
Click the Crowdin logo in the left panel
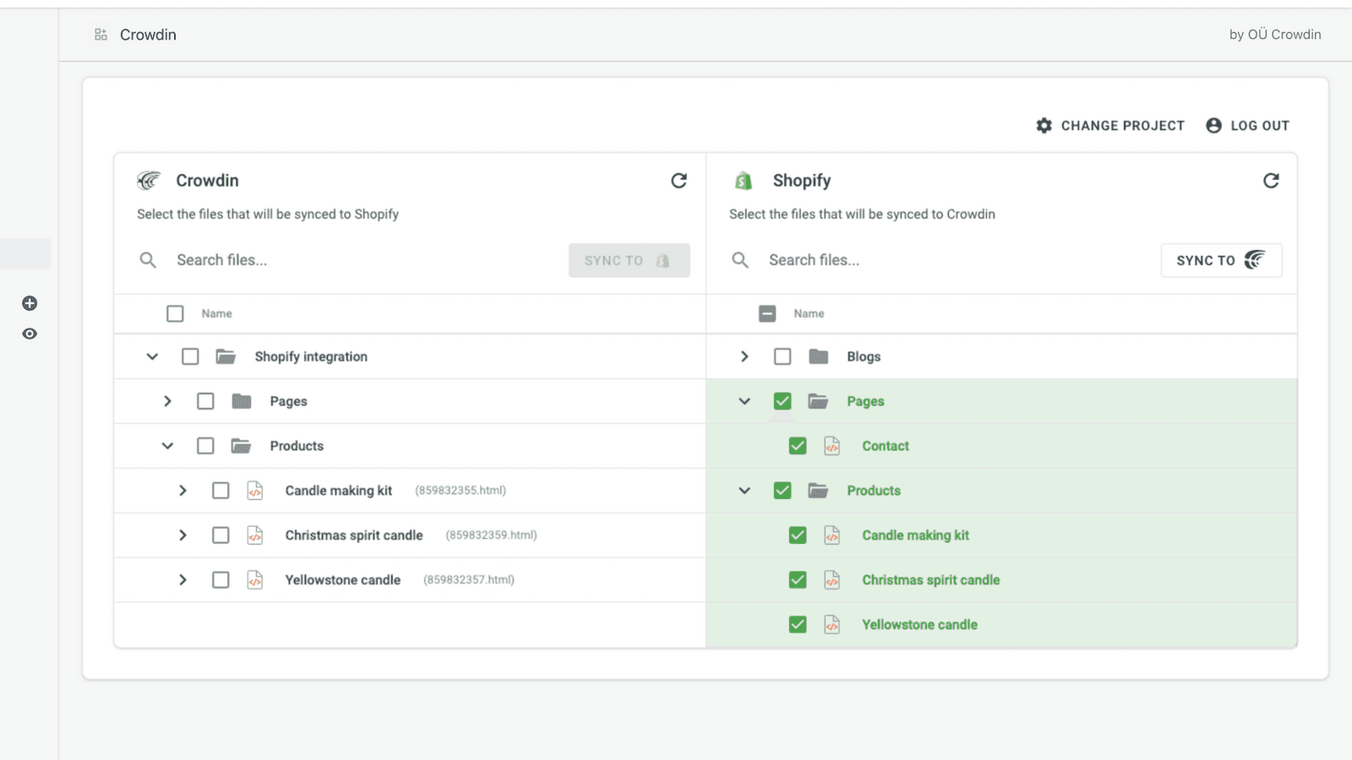pos(149,180)
